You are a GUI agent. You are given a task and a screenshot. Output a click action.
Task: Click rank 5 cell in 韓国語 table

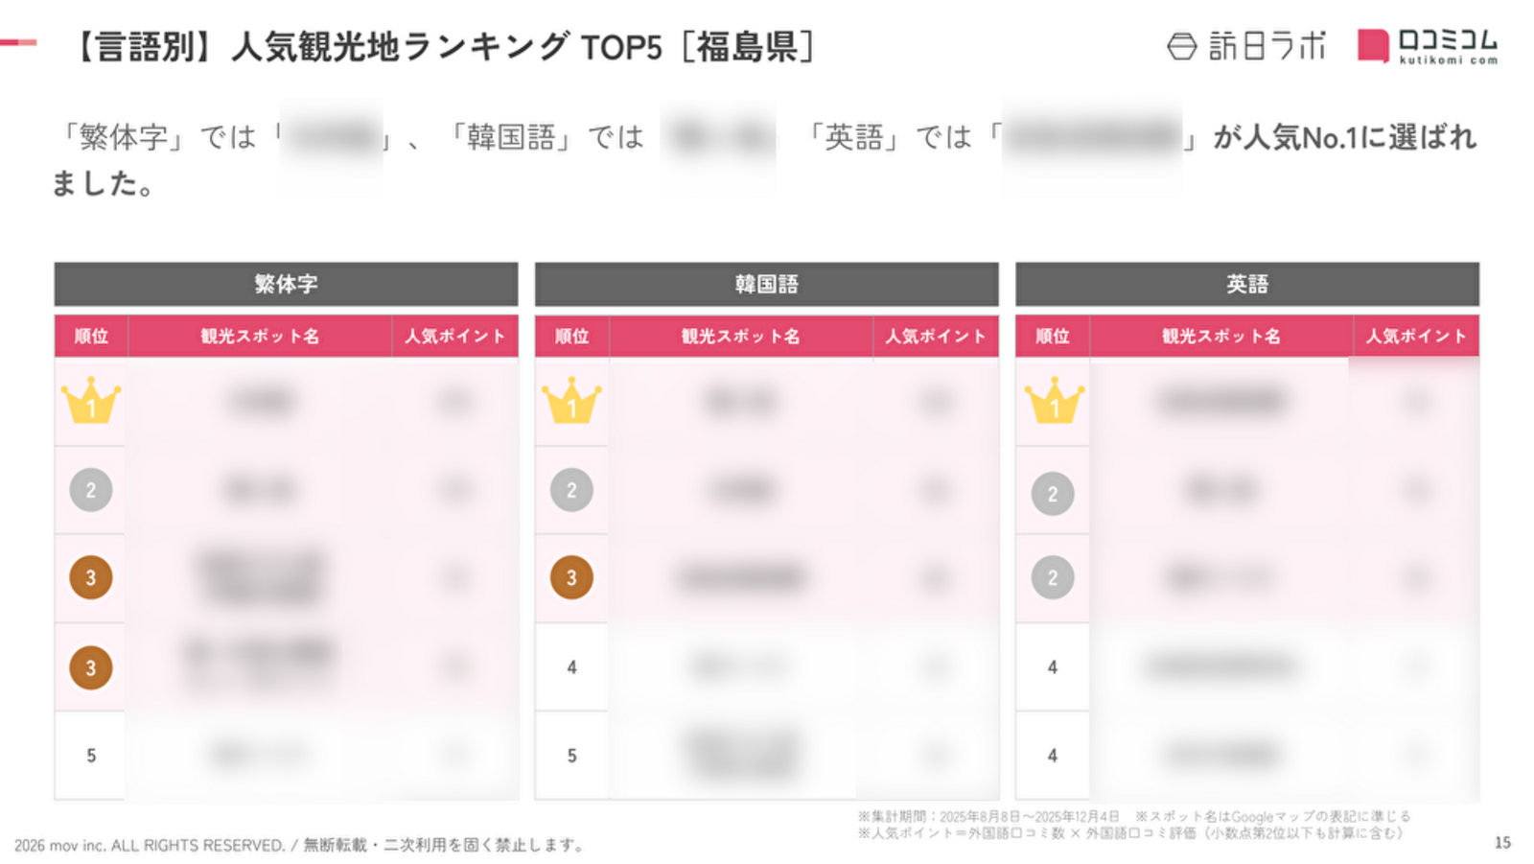pos(571,756)
